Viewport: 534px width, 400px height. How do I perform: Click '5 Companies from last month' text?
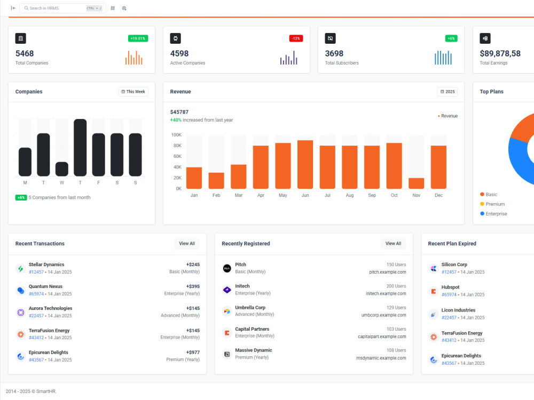tap(60, 197)
